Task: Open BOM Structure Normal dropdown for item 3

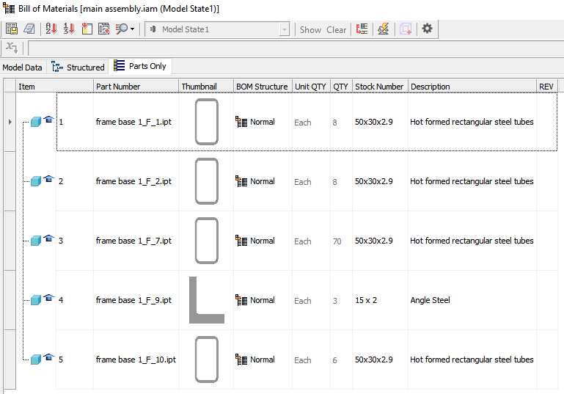Action: pos(263,241)
